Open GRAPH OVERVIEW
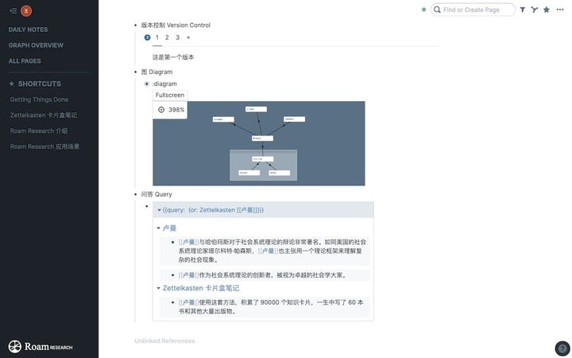 point(36,45)
